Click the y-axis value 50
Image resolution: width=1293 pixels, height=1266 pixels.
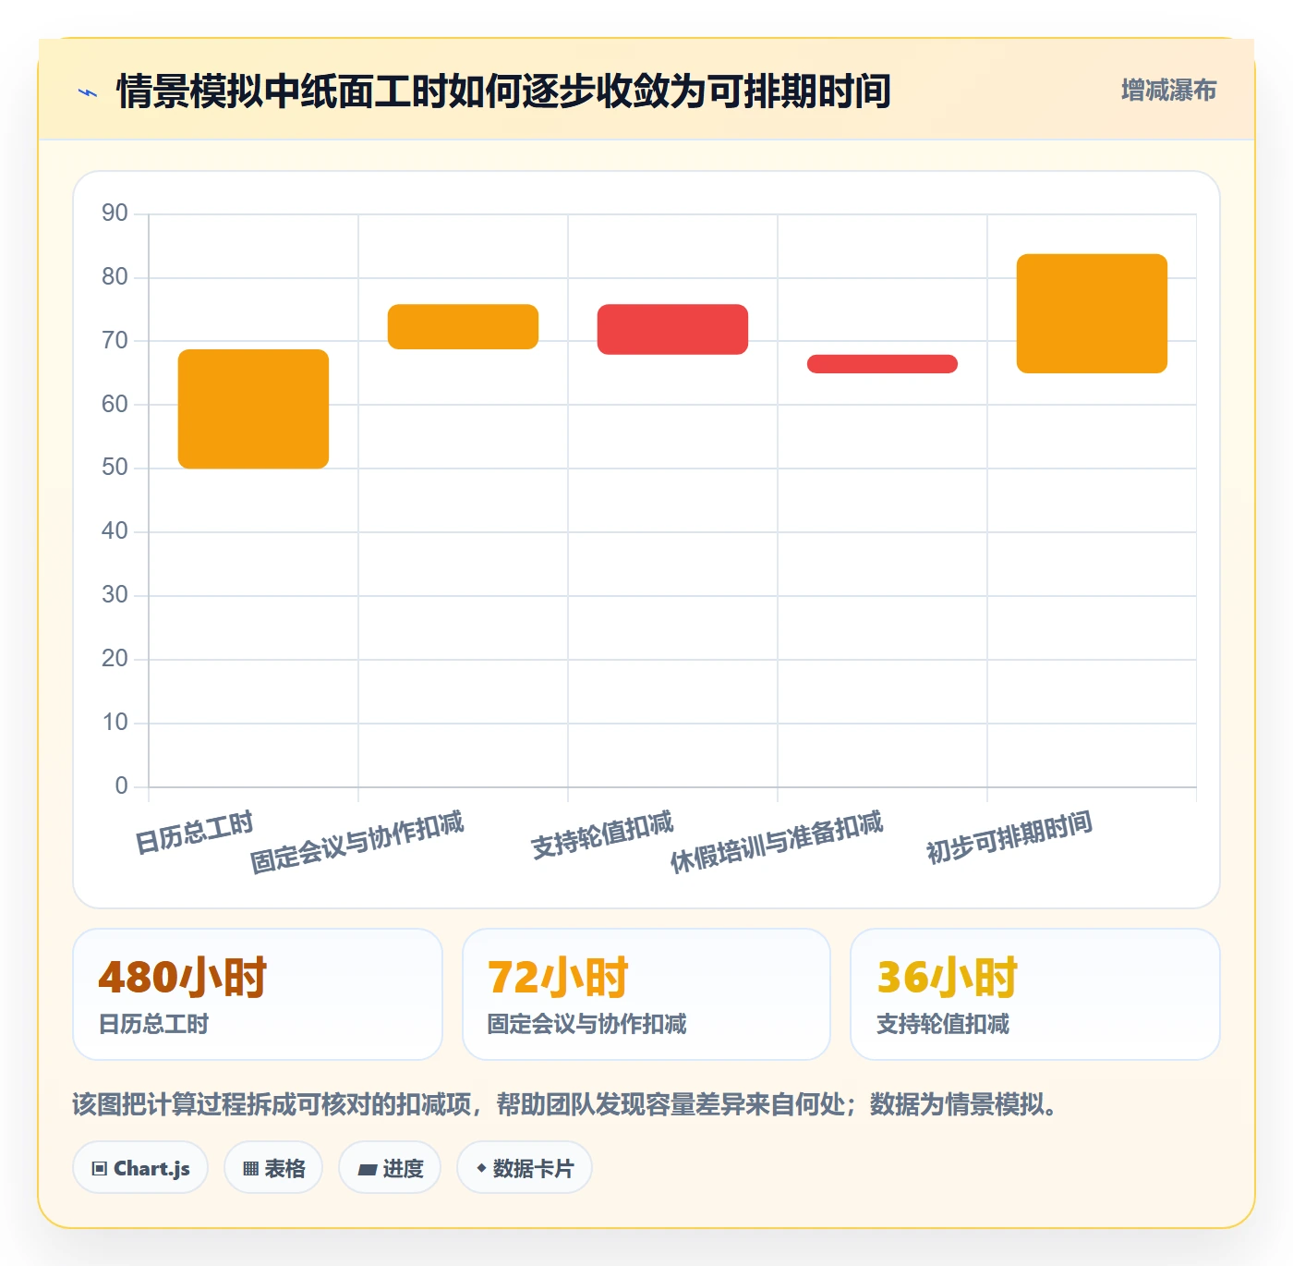click(115, 468)
